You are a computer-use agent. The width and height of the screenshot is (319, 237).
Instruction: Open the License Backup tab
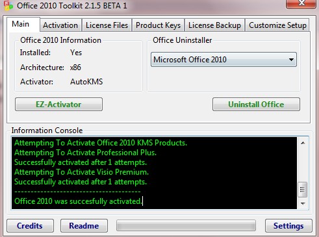point(214,25)
